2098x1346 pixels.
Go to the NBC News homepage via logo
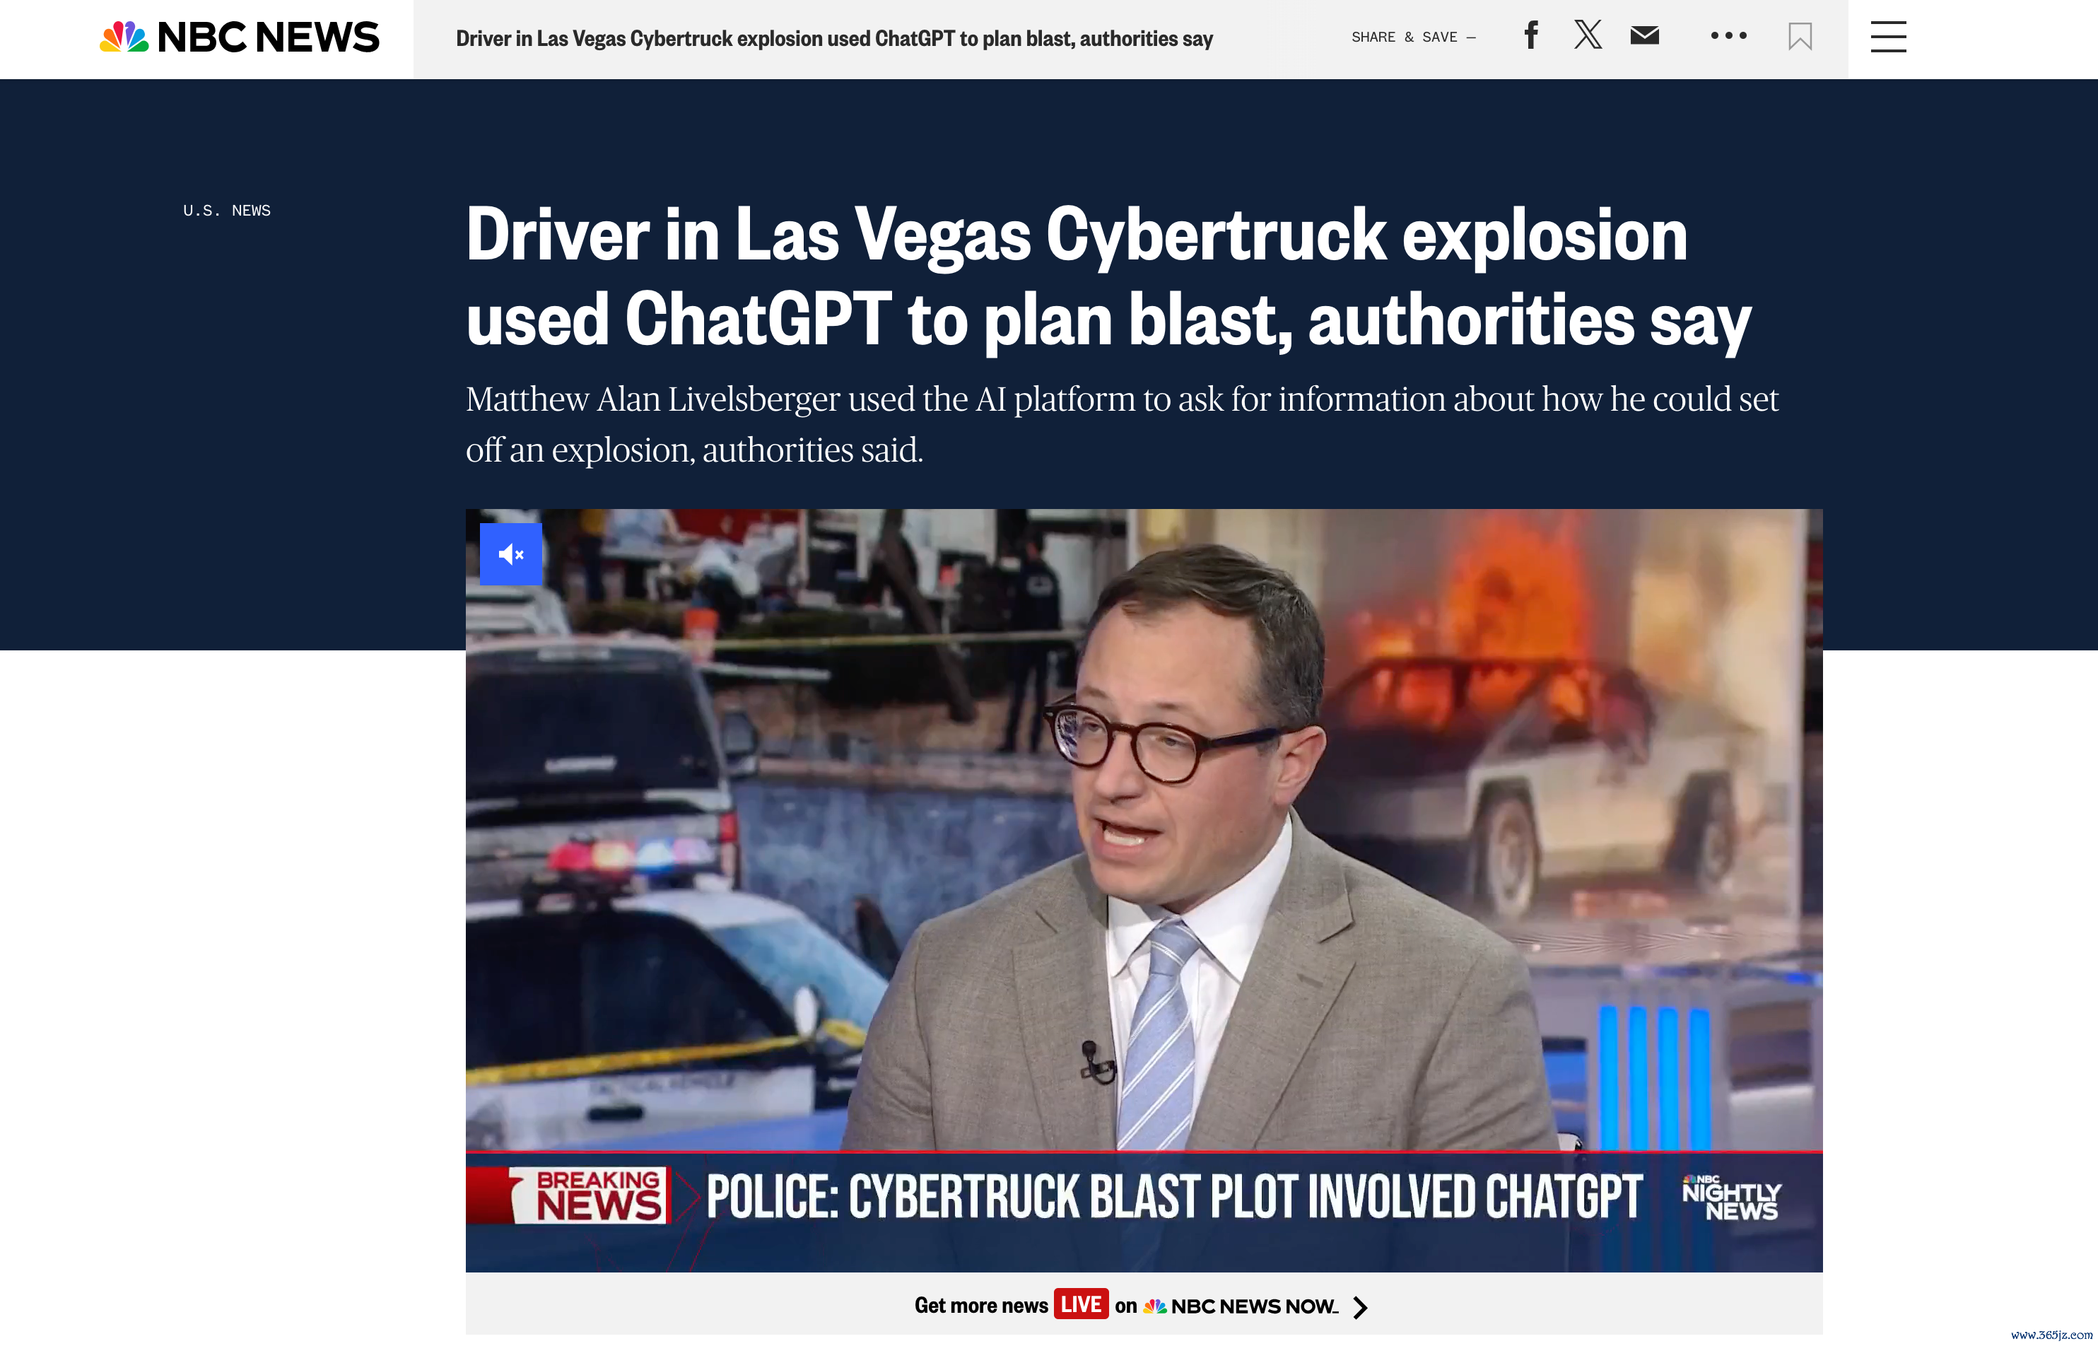[240, 37]
